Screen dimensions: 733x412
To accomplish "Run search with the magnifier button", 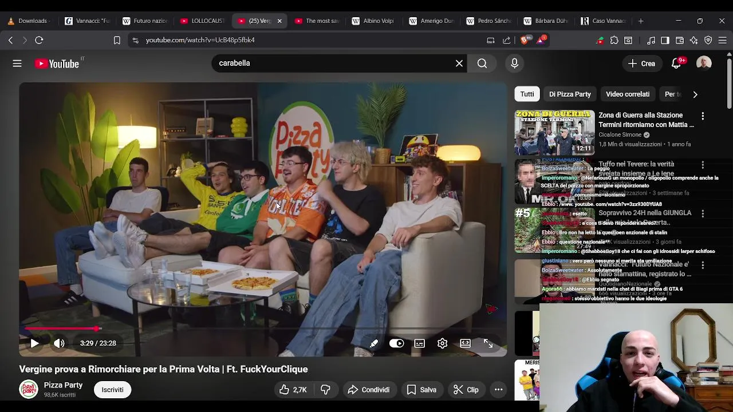I will click(x=482, y=64).
